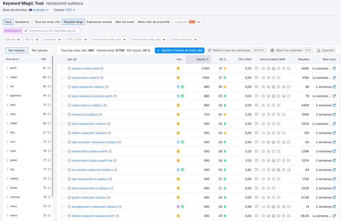The image size is (341, 221).
Task: Click Ajouter à la liste de mots clés
Action: click(180, 50)
